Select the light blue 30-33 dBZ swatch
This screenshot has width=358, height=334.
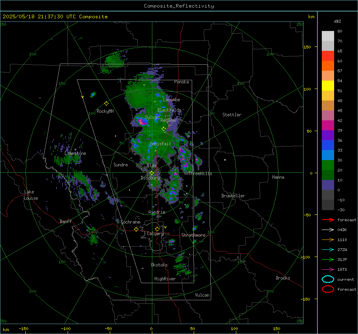point(328,155)
